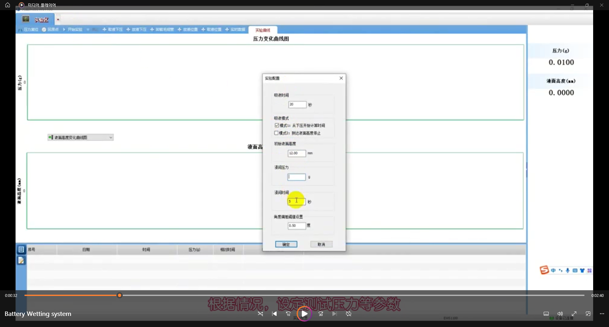Click 回原点 in the toolbar
This screenshot has width=609, height=327.
tap(50, 29)
